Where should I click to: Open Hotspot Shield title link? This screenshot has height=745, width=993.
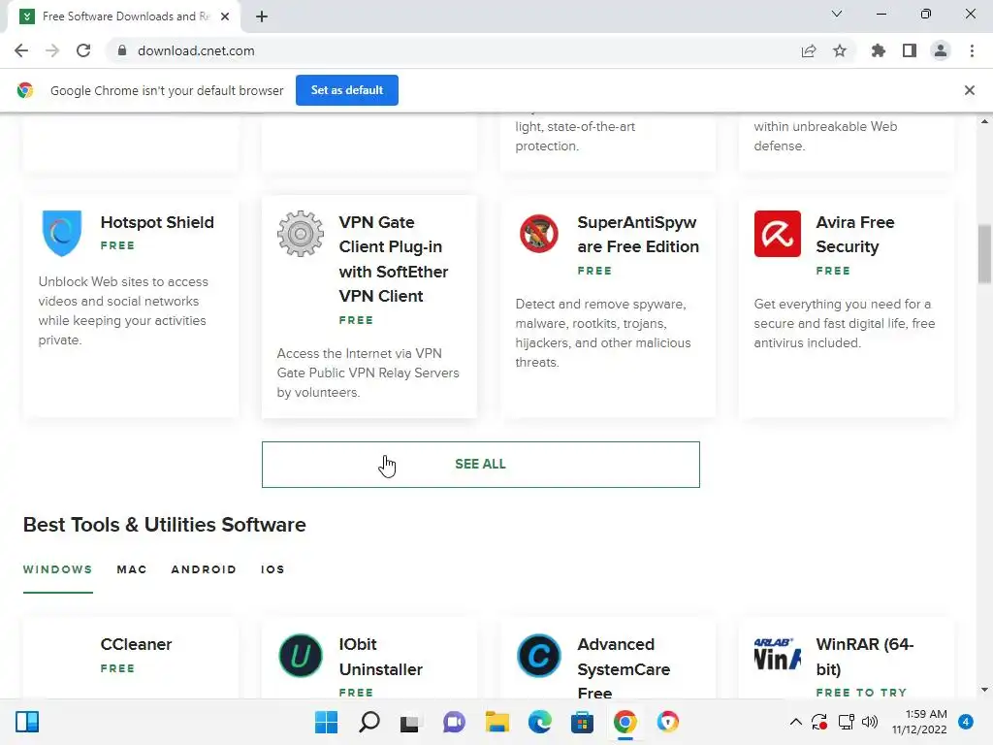point(157,222)
